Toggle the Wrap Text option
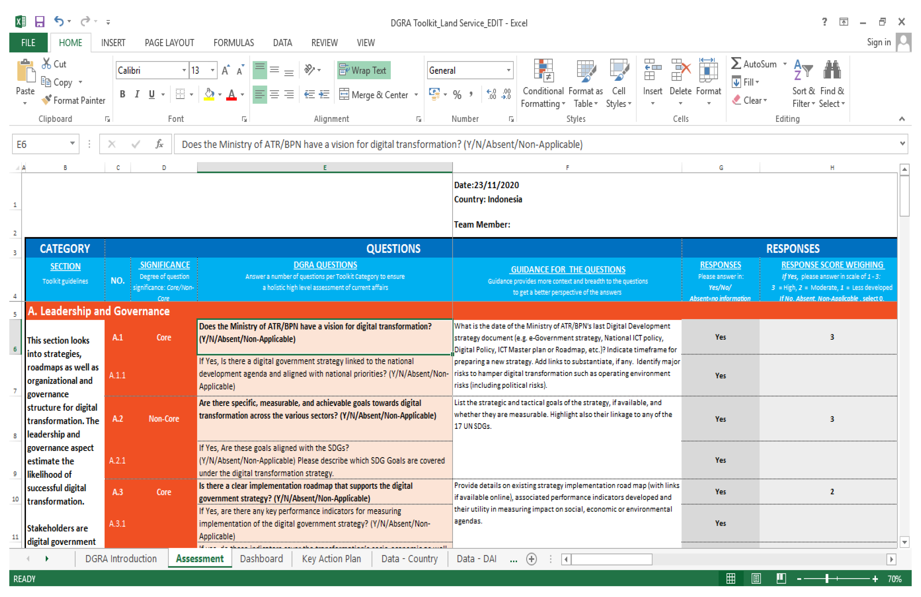 [363, 71]
